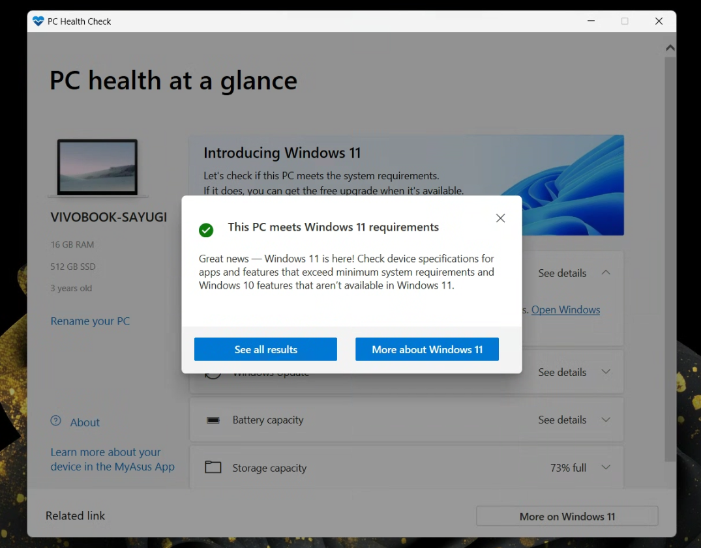Click the Battery capacity icon

point(213,420)
